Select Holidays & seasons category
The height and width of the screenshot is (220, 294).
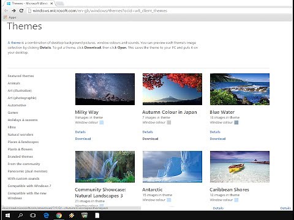point(23,120)
